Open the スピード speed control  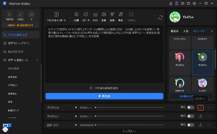pos(86,17)
